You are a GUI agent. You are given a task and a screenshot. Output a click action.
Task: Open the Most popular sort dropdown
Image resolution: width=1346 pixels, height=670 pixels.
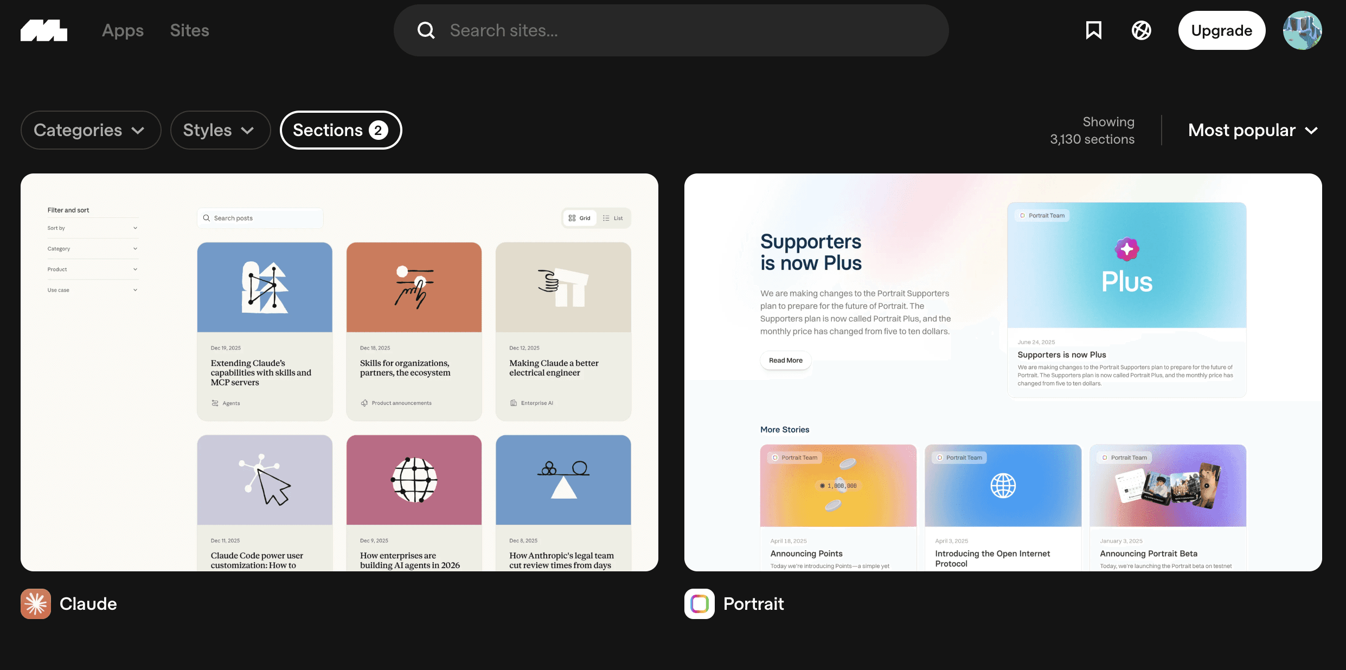click(1253, 130)
